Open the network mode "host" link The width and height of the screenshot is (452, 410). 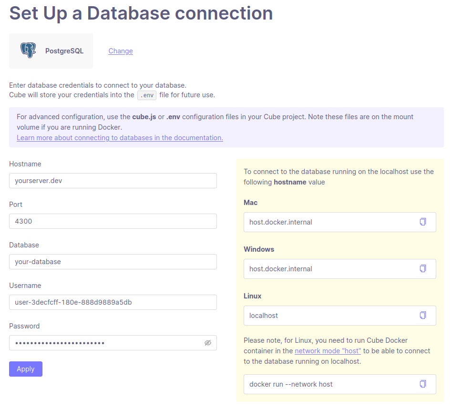(x=328, y=351)
